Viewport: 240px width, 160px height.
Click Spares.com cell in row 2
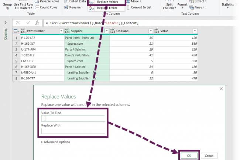[x=87, y=44]
